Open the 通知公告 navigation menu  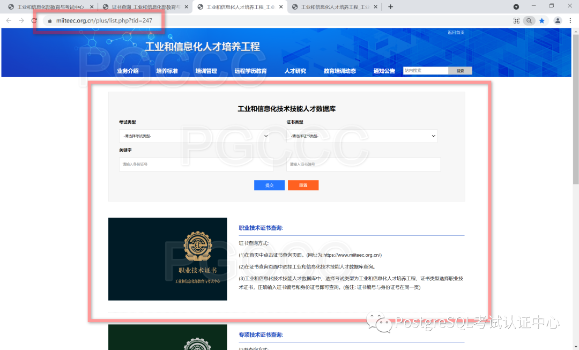pos(384,70)
